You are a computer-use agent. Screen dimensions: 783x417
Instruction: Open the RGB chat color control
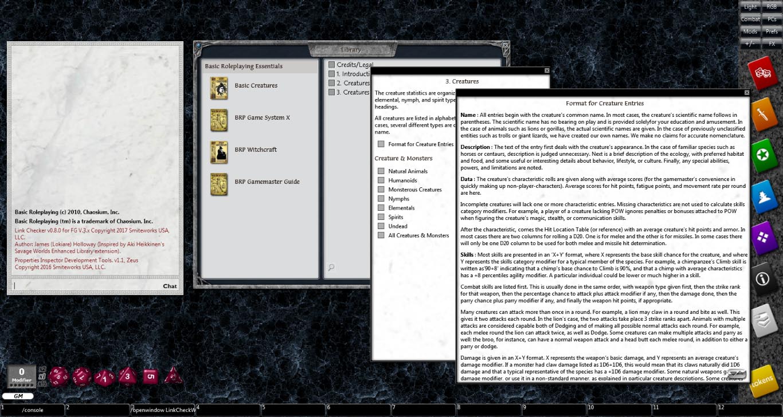771,6
